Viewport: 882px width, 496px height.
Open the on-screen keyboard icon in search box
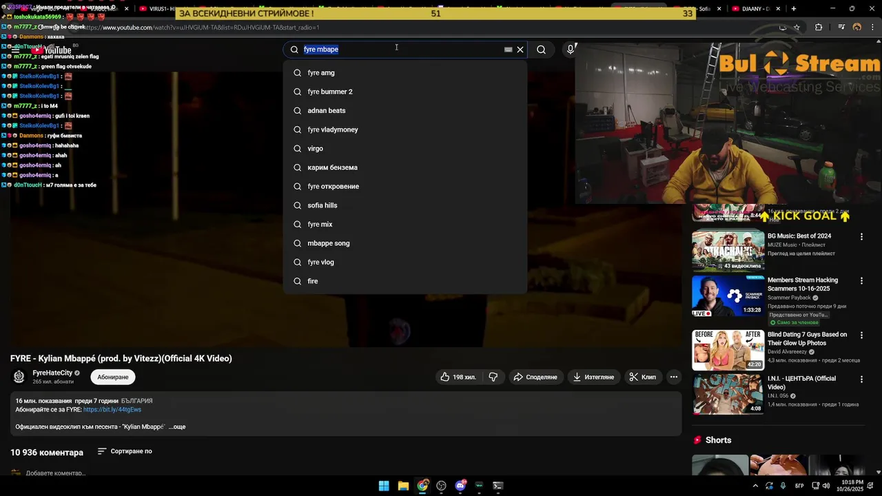pos(509,50)
